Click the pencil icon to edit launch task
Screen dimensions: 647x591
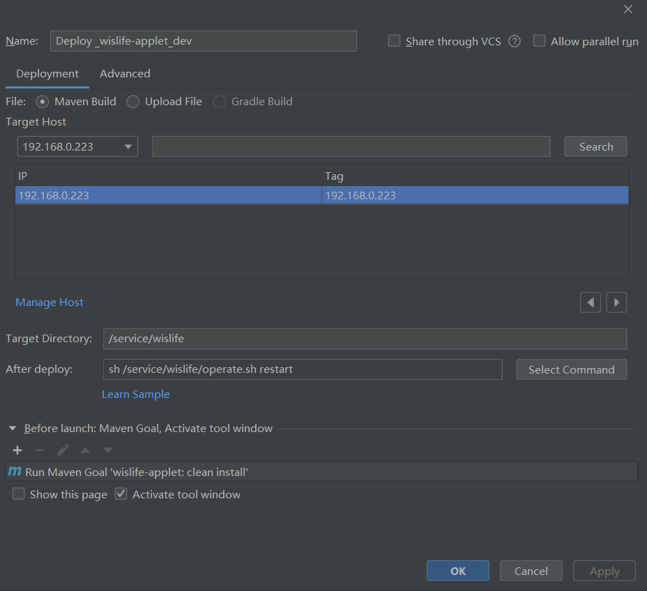62,450
